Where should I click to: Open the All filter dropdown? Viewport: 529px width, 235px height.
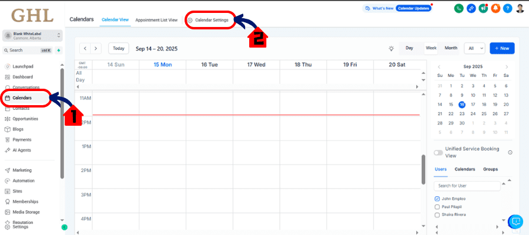coord(475,48)
